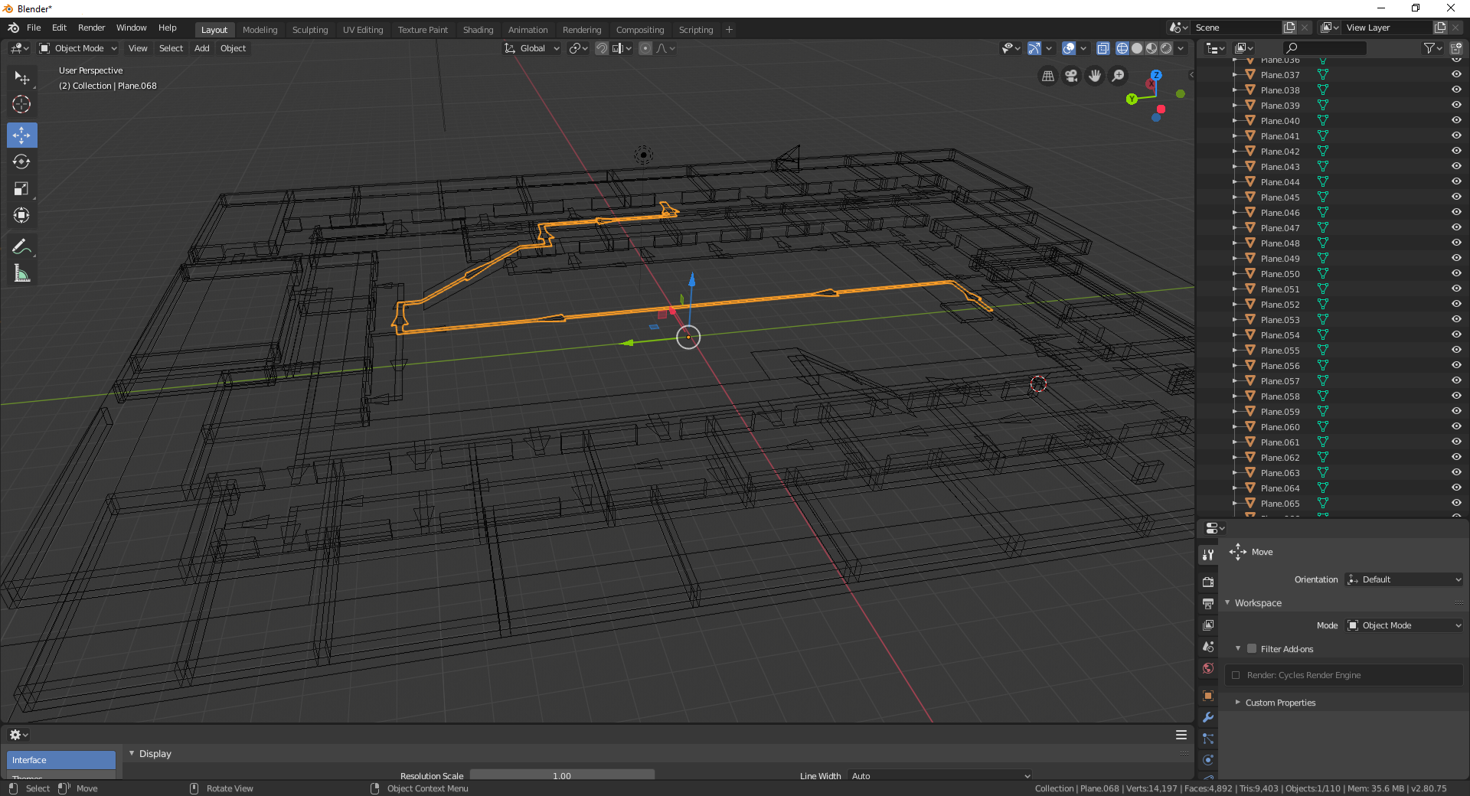Activate the Rotate tool
1470x796 pixels.
[21, 161]
